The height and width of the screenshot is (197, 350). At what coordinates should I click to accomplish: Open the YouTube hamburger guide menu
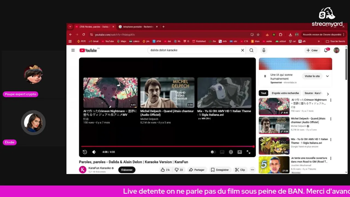pyautogui.click(x=73, y=50)
